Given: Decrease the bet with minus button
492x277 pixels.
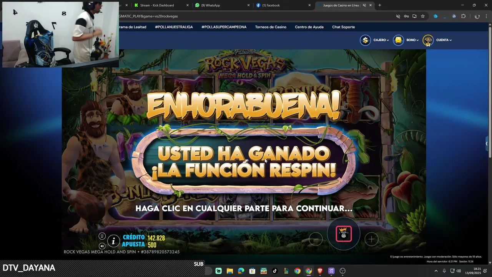Looking at the screenshot, I should 316,239.
